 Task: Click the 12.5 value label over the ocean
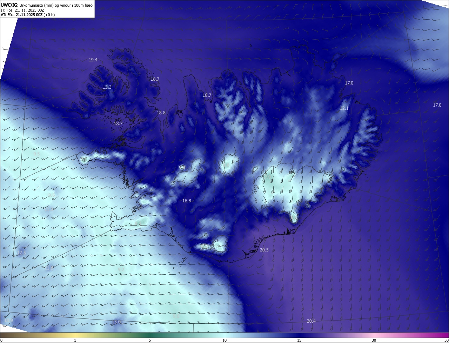coord(21,253)
